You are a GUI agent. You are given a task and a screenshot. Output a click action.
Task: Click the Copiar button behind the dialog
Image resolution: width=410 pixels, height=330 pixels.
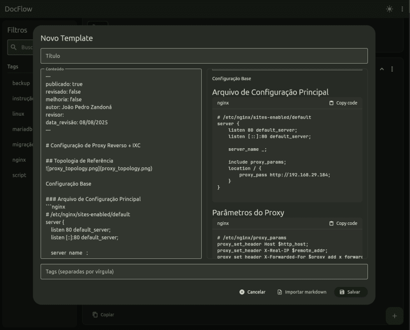click(104, 314)
